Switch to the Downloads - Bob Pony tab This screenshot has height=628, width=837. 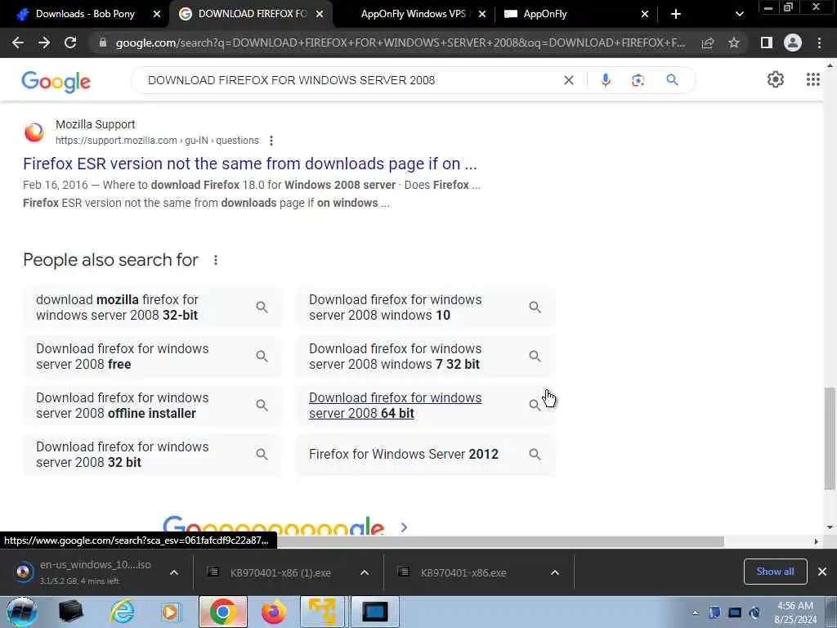click(85, 14)
